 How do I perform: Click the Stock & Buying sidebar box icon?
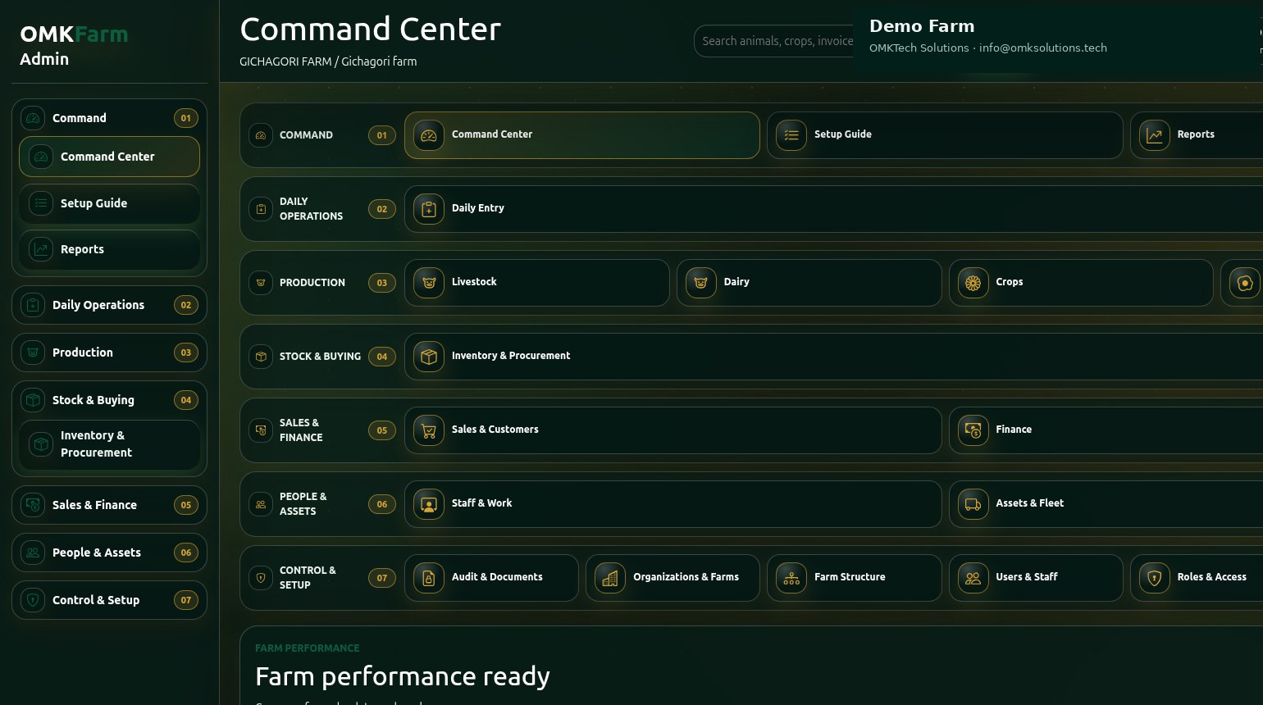point(33,400)
